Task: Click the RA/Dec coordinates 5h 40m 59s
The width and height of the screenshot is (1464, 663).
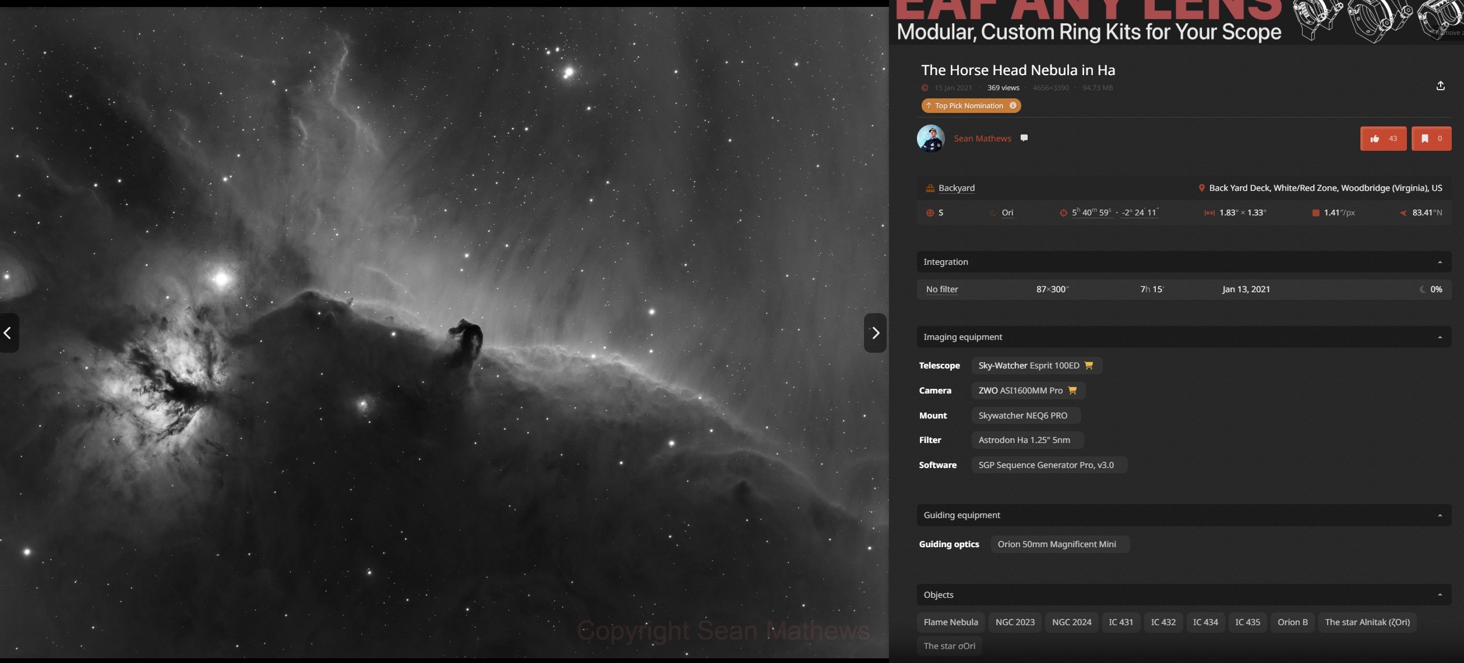Action: tap(1091, 212)
